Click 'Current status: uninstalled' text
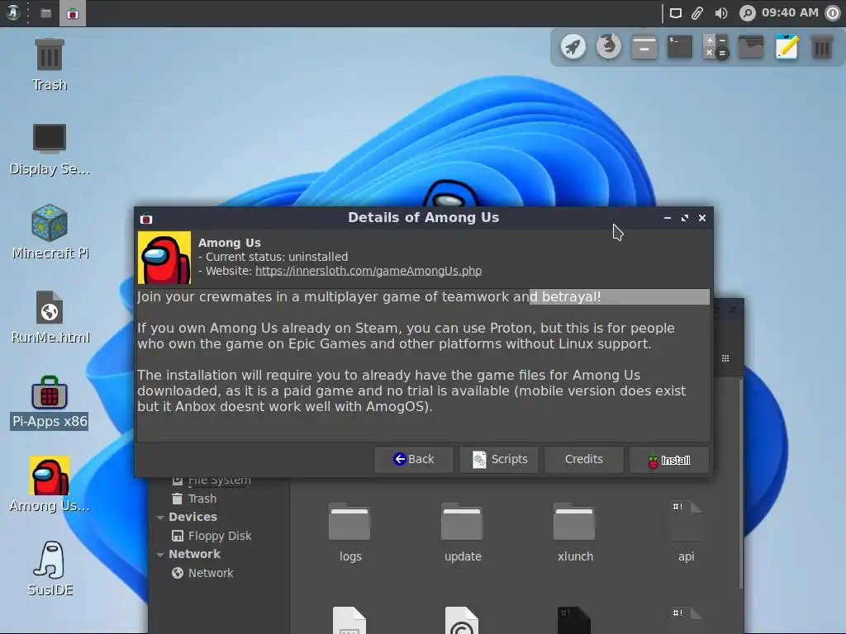Viewport: 846px width, 634px height. click(276, 258)
